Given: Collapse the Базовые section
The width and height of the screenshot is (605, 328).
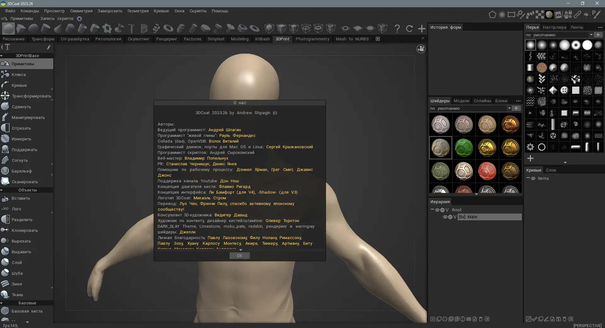Looking at the screenshot, I should (x=2, y=303).
